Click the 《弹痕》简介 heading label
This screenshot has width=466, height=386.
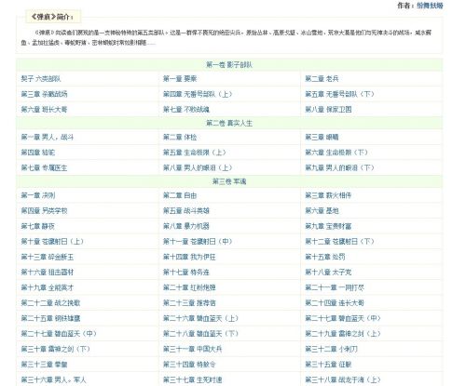pyautogui.click(x=52, y=17)
